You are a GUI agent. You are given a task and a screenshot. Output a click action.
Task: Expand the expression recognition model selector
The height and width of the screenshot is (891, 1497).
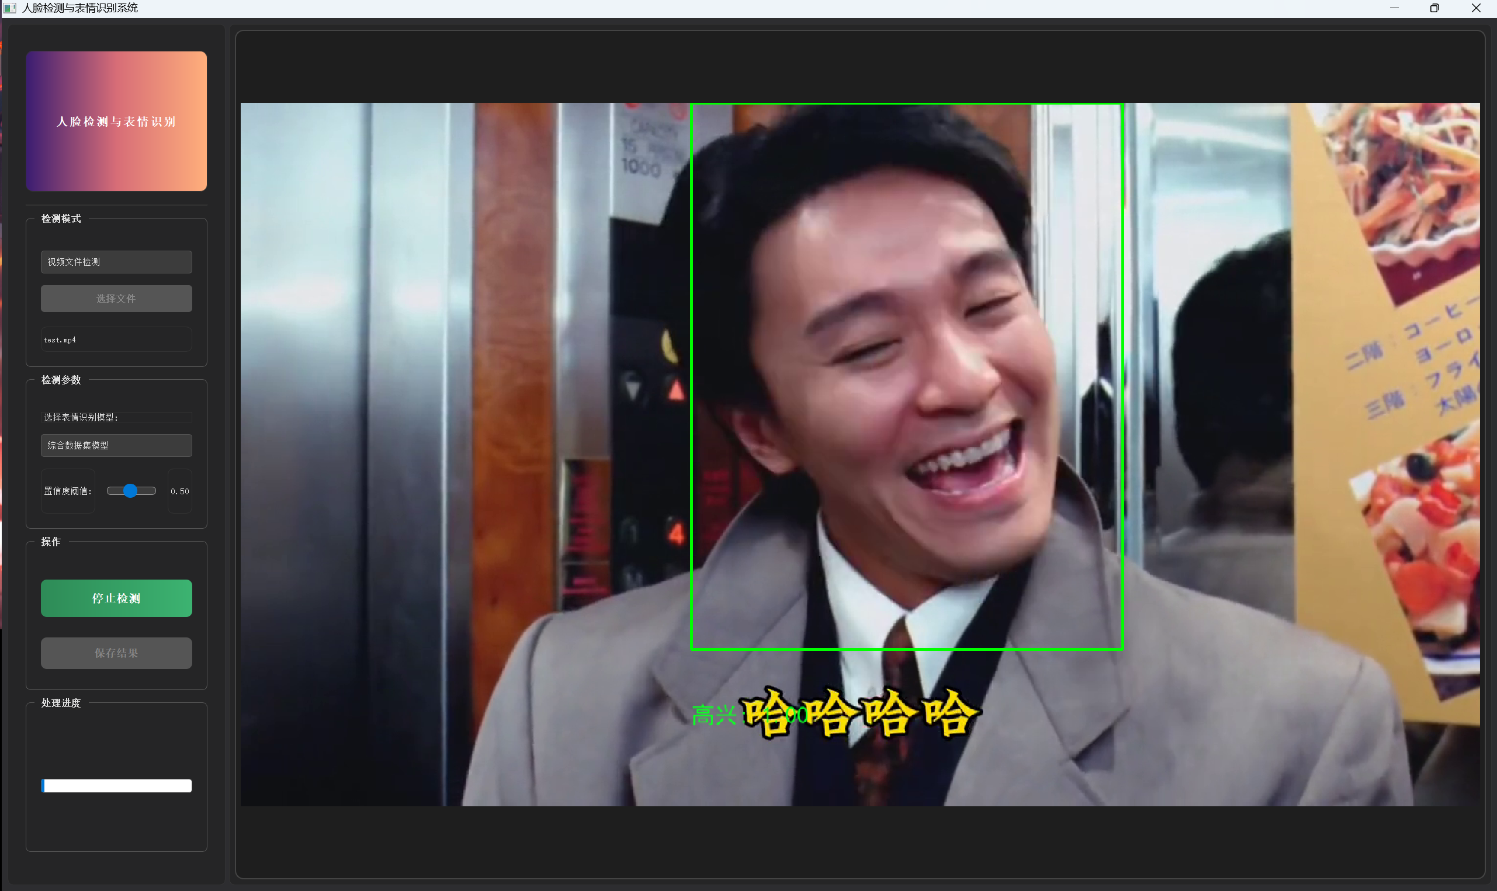click(116, 445)
